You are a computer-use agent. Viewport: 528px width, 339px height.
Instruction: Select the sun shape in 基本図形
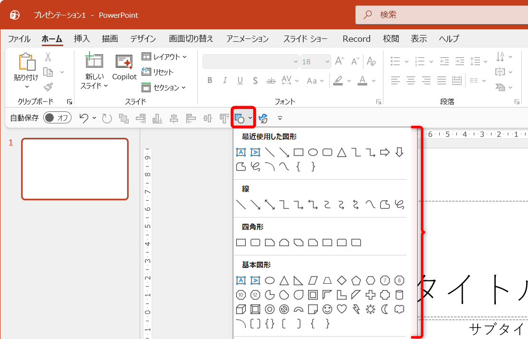[370, 308]
